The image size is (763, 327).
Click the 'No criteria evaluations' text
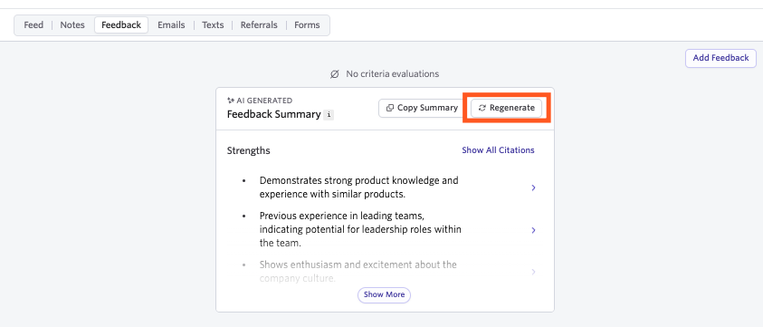coord(392,74)
